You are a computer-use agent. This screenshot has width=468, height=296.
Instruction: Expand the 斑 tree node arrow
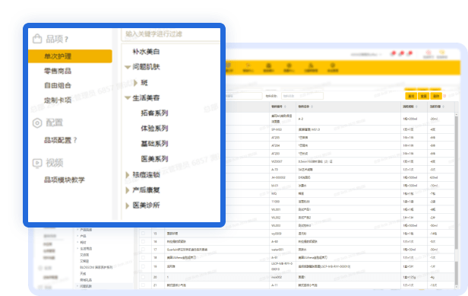click(x=136, y=82)
